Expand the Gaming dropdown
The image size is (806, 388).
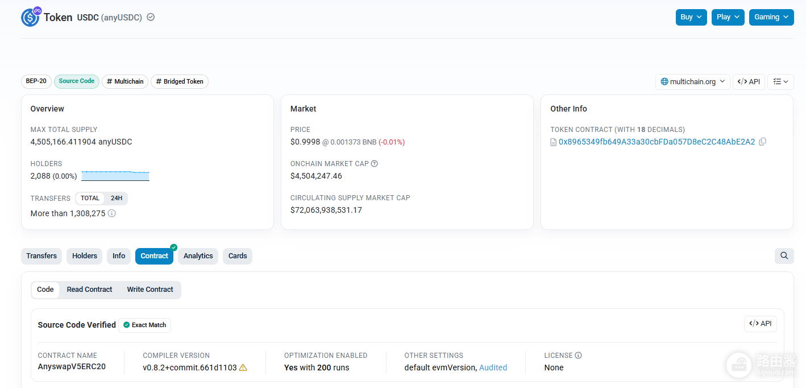point(771,17)
